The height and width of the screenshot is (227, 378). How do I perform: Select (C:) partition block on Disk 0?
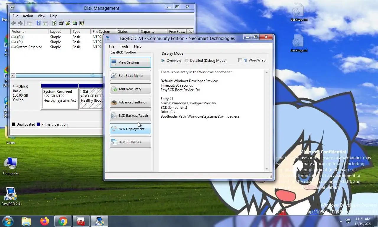tap(91, 96)
